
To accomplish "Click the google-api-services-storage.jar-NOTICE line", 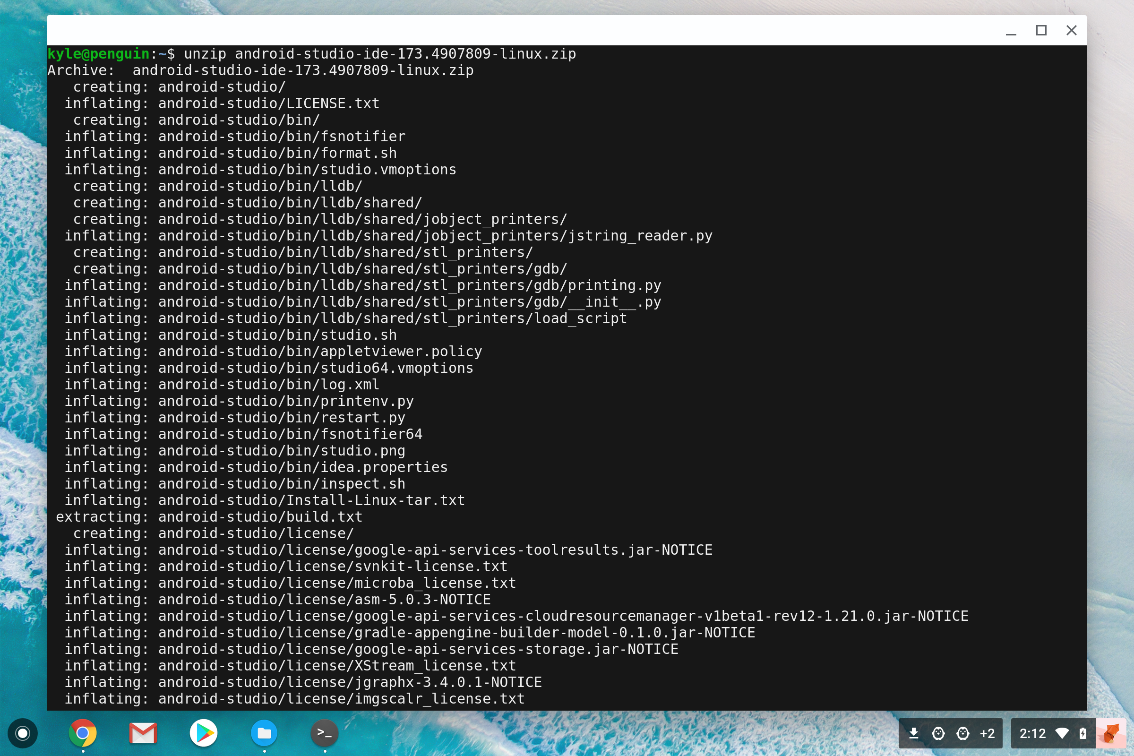I will coord(372,649).
